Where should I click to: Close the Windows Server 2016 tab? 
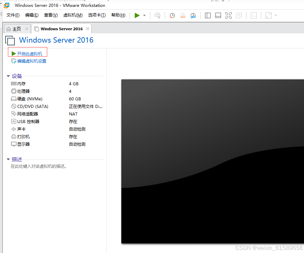[88, 29]
